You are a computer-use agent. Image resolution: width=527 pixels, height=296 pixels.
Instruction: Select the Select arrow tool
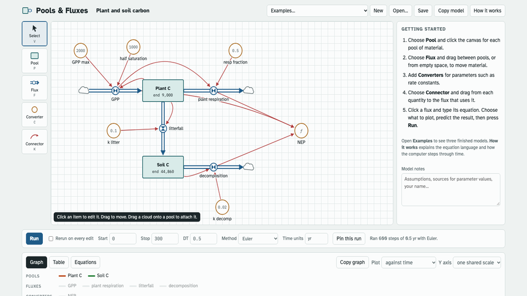coord(35,33)
